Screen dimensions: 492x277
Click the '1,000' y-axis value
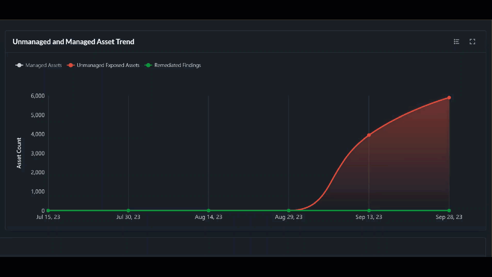[x=38, y=192]
